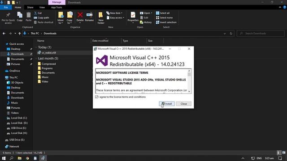Viewport: 287px width, 161px height.
Task: Click Paste shortcut in Clipboard group
Action: click(x=43, y=22)
